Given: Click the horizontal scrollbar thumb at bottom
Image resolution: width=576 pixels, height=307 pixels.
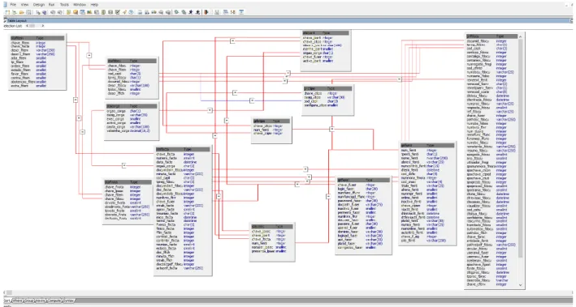Looking at the screenshot, I should [9, 292].
